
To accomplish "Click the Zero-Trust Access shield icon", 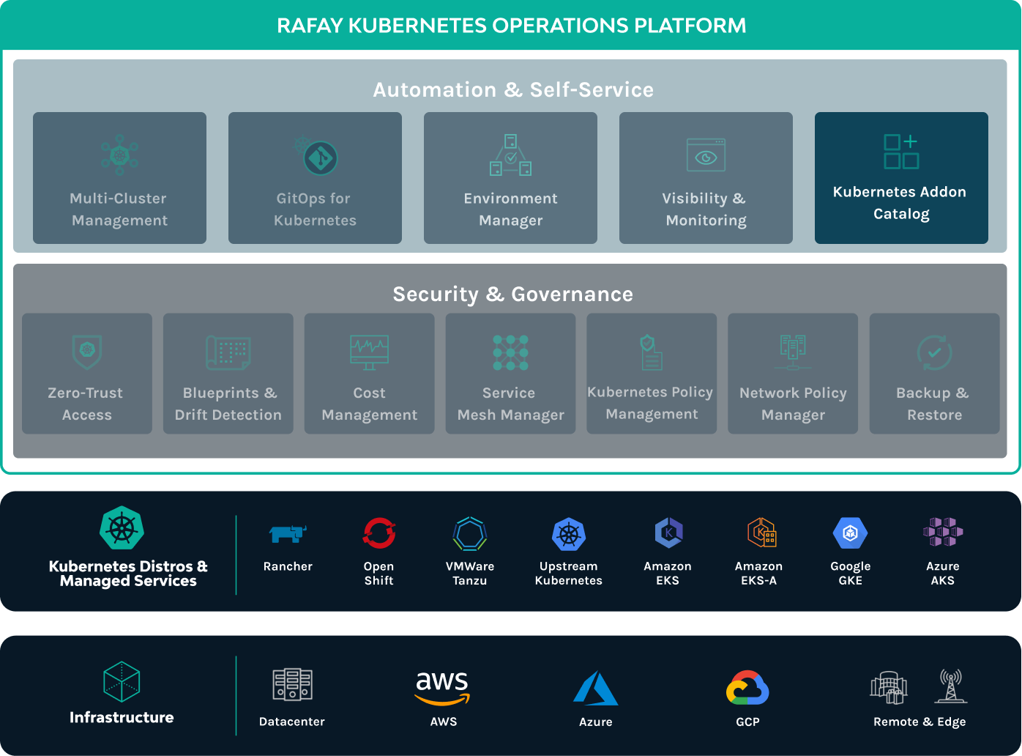I will 87,352.
